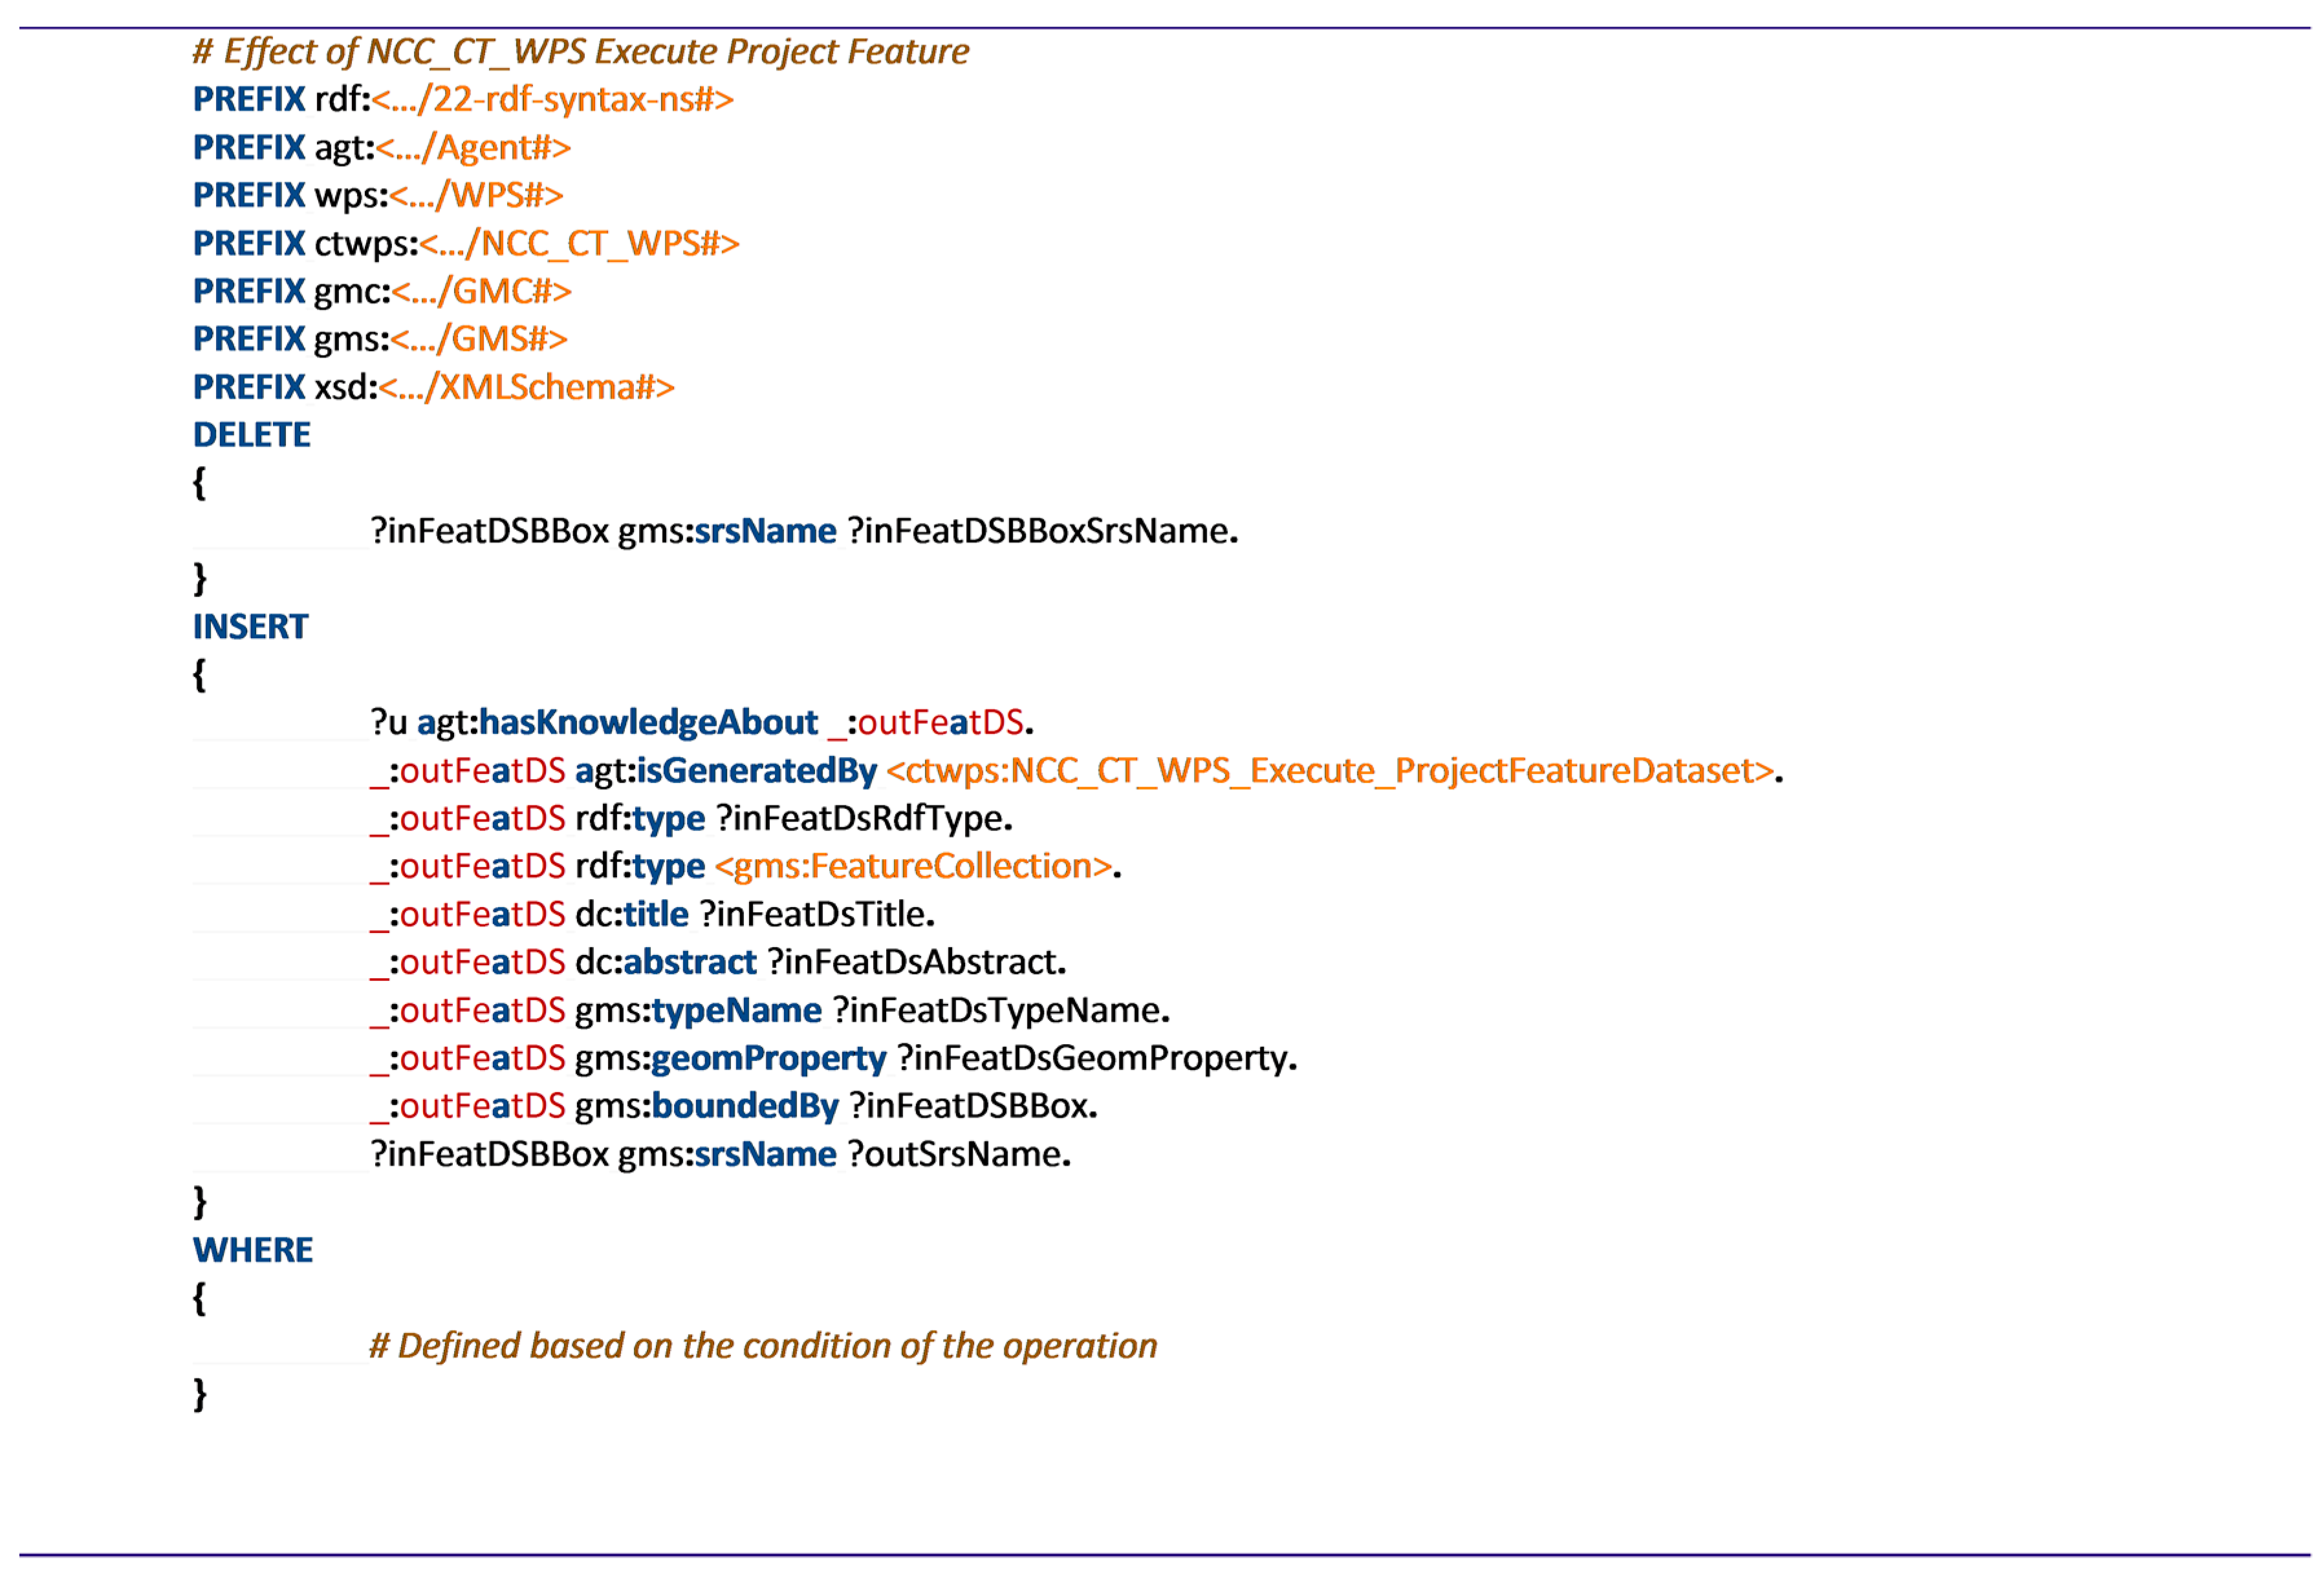This screenshot has height=1571, width=2324.
Task: Click the WPS# prefix URI
Action: coord(476,195)
